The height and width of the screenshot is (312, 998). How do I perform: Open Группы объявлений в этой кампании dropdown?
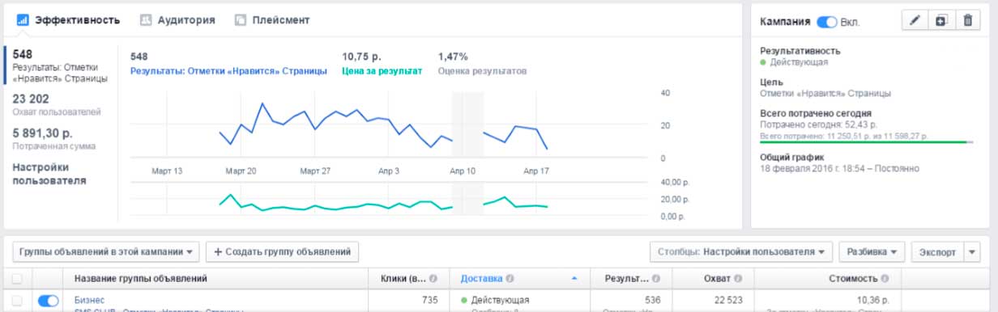(106, 251)
